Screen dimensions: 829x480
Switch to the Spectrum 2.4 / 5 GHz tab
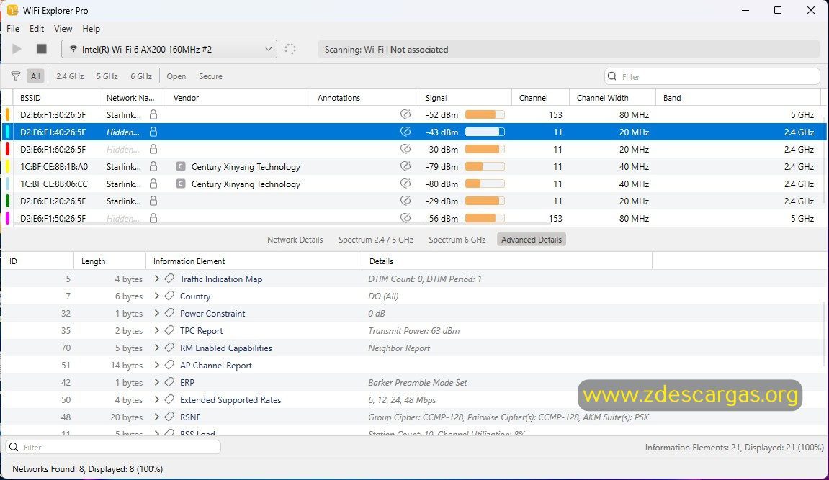click(376, 240)
